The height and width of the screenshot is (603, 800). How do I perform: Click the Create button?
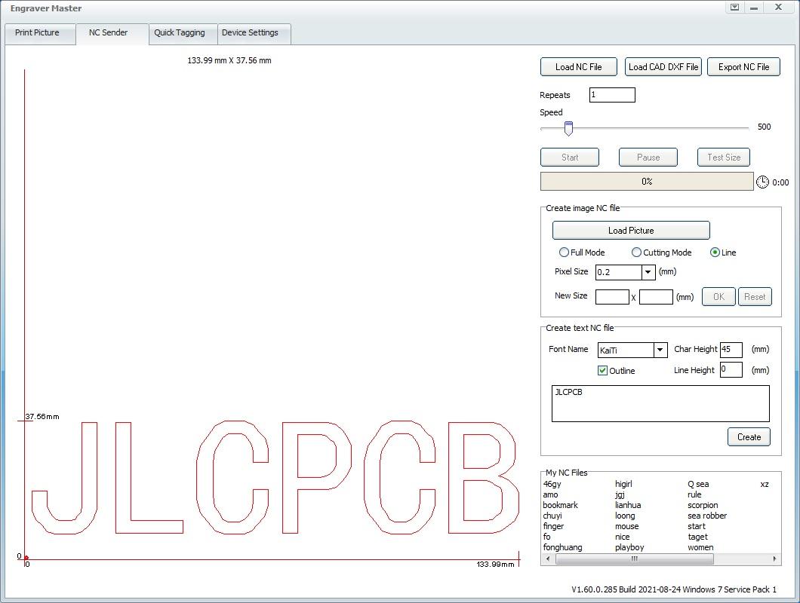(x=749, y=437)
